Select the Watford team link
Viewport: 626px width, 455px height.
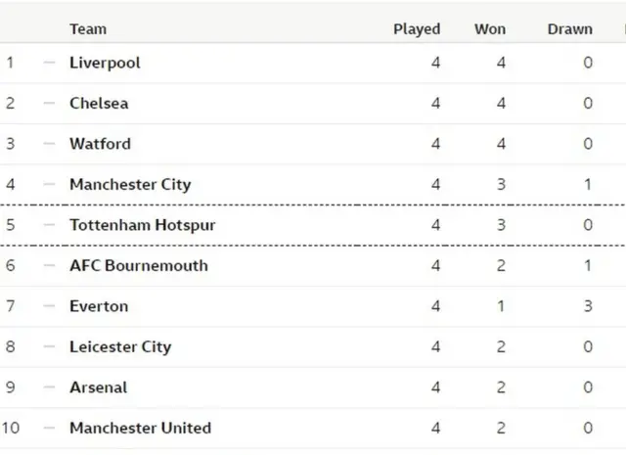point(100,144)
